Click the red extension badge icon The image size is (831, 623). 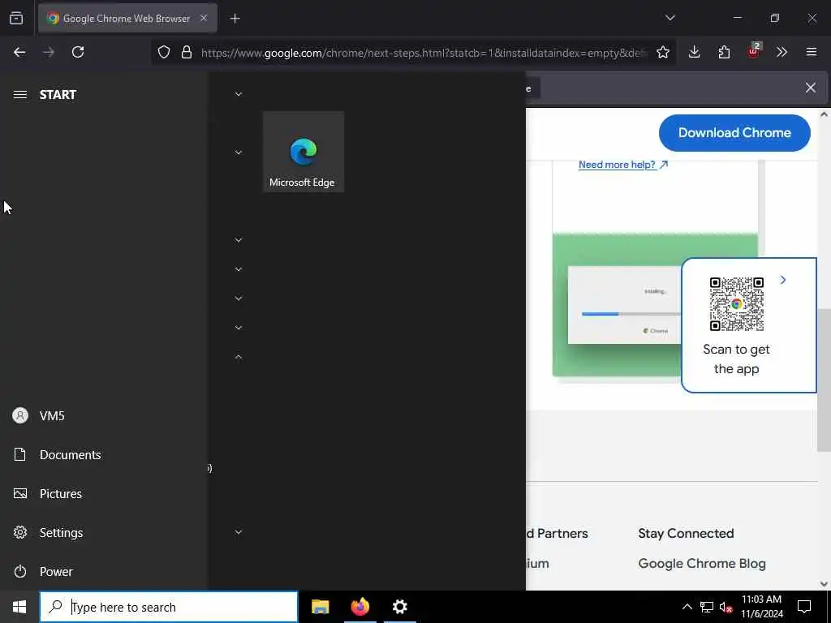tap(753, 51)
